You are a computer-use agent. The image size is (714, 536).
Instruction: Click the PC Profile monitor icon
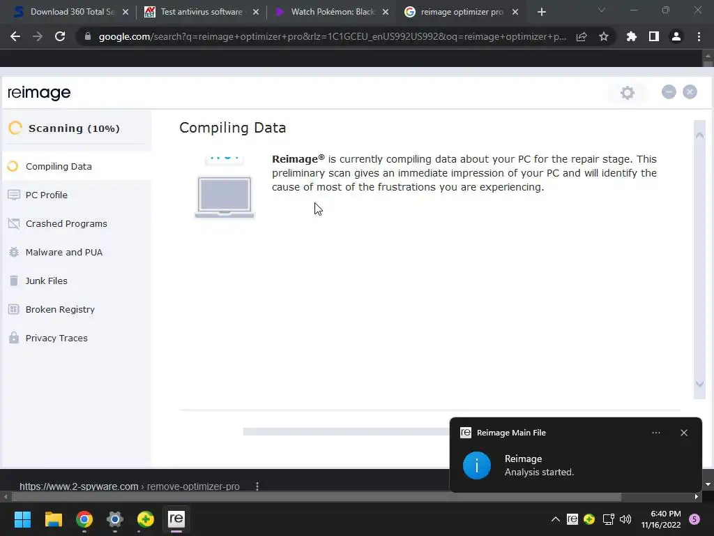tap(14, 195)
